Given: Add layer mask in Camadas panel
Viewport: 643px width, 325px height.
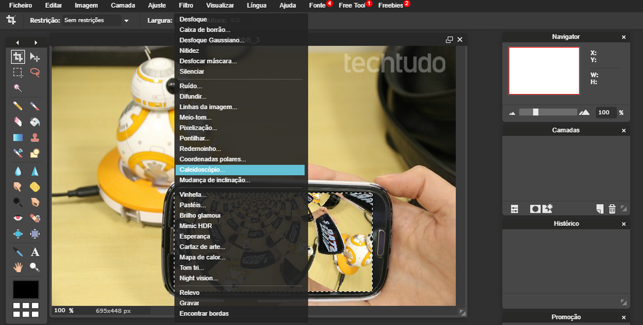Looking at the screenshot, I should tap(535, 209).
